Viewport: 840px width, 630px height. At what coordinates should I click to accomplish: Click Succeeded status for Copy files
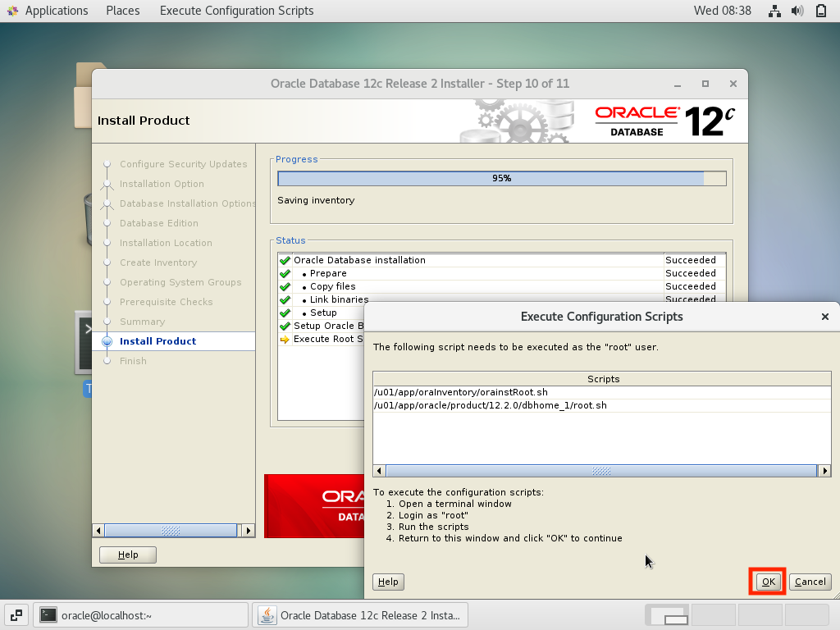click(691, 286)
